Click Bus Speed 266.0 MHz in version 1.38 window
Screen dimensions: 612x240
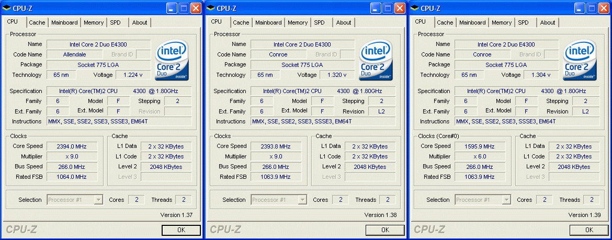pyautogui.click(x=276, y=167)
